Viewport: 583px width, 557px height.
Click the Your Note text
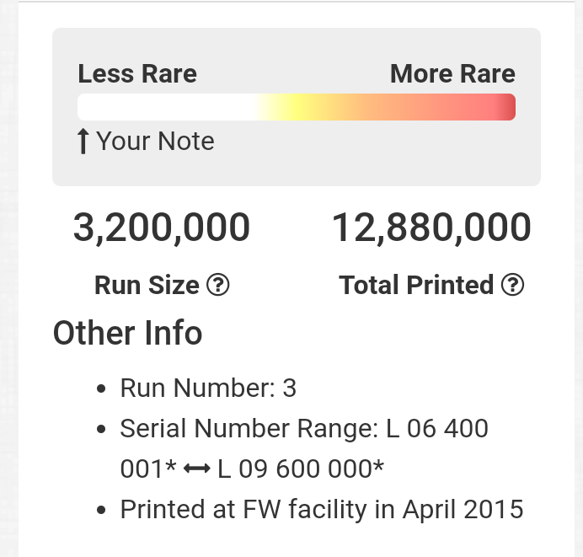155,142
